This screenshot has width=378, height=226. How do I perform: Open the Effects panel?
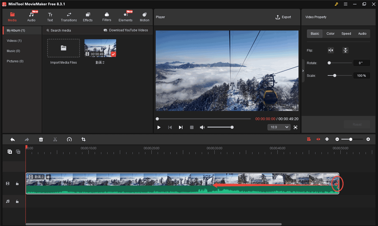pyautogui.click(x=87, y=16)
